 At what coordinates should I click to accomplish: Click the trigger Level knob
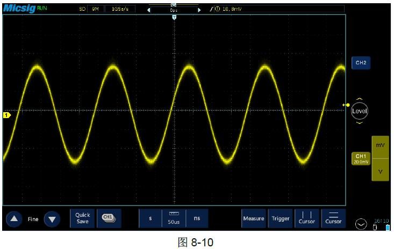pos(359,111)
